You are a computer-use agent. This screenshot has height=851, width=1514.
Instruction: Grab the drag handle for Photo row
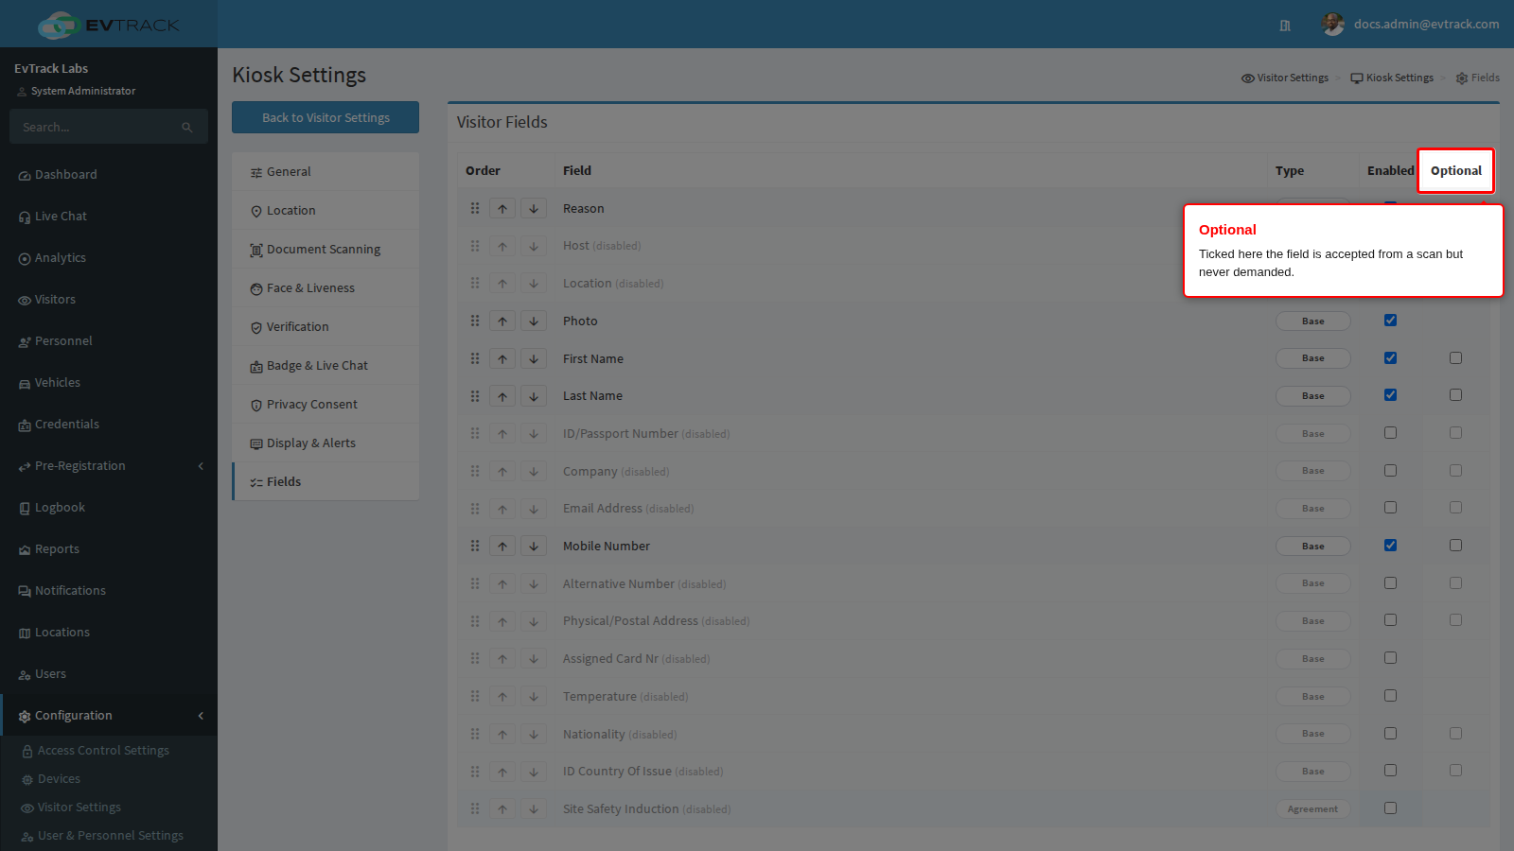[475, 321]
